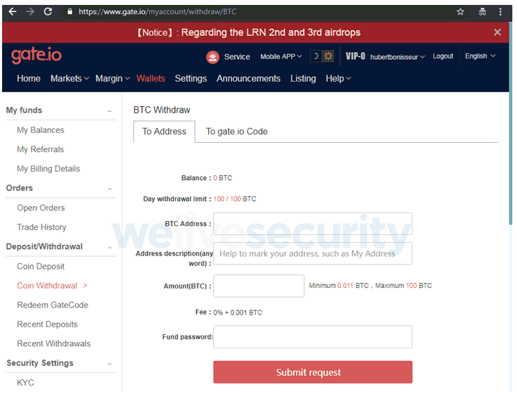Open My Billing Details in the sidebar

(x=49, y=169)
